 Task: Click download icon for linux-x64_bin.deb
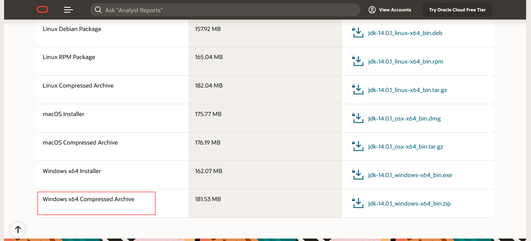357,33
